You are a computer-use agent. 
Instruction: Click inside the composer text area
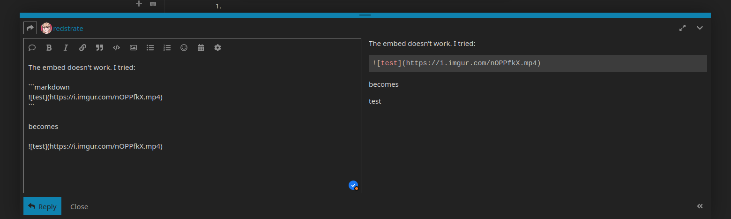pos(192,125)
